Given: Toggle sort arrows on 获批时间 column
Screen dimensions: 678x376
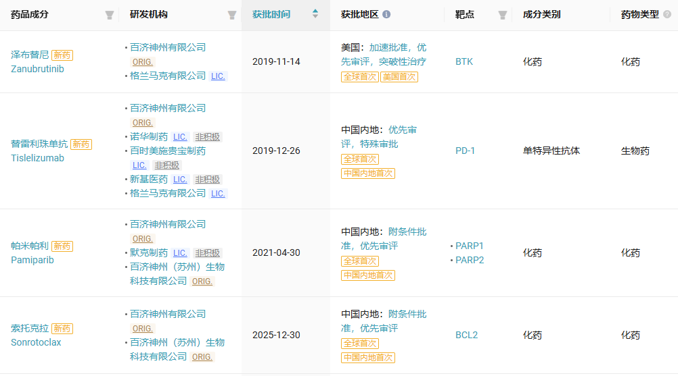Looking at the screenshot, I should [315, 14].
